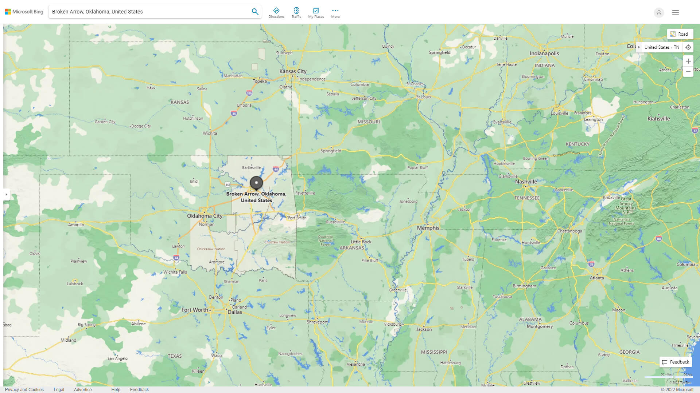Open the Help link
This screenshot has width=700, height=393.
115,389
